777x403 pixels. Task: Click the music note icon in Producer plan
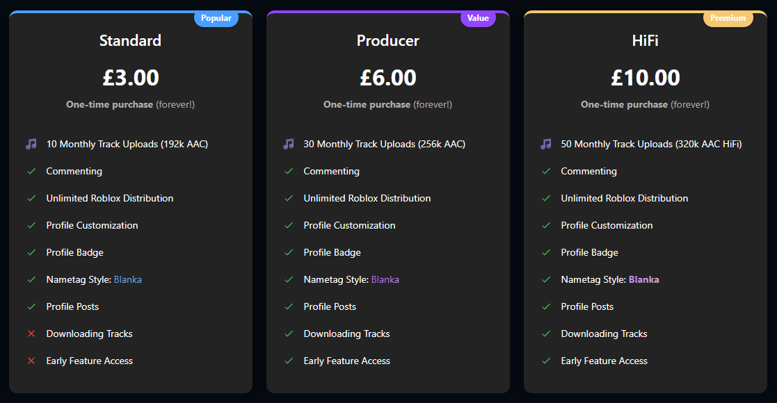point(288,145)
